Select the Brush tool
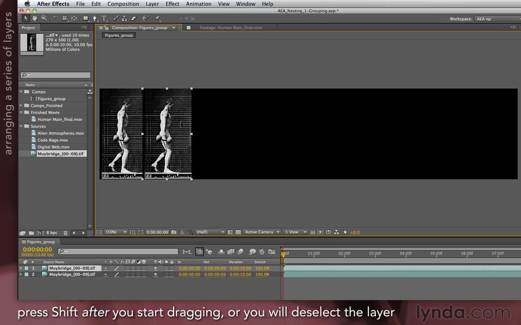 coord(115,18)
